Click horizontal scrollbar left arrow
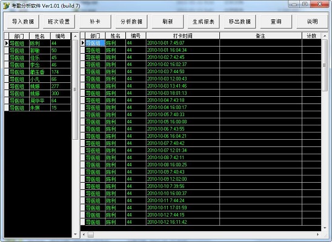This screenshot has width=332, height=242. click(x=84, y=235)
